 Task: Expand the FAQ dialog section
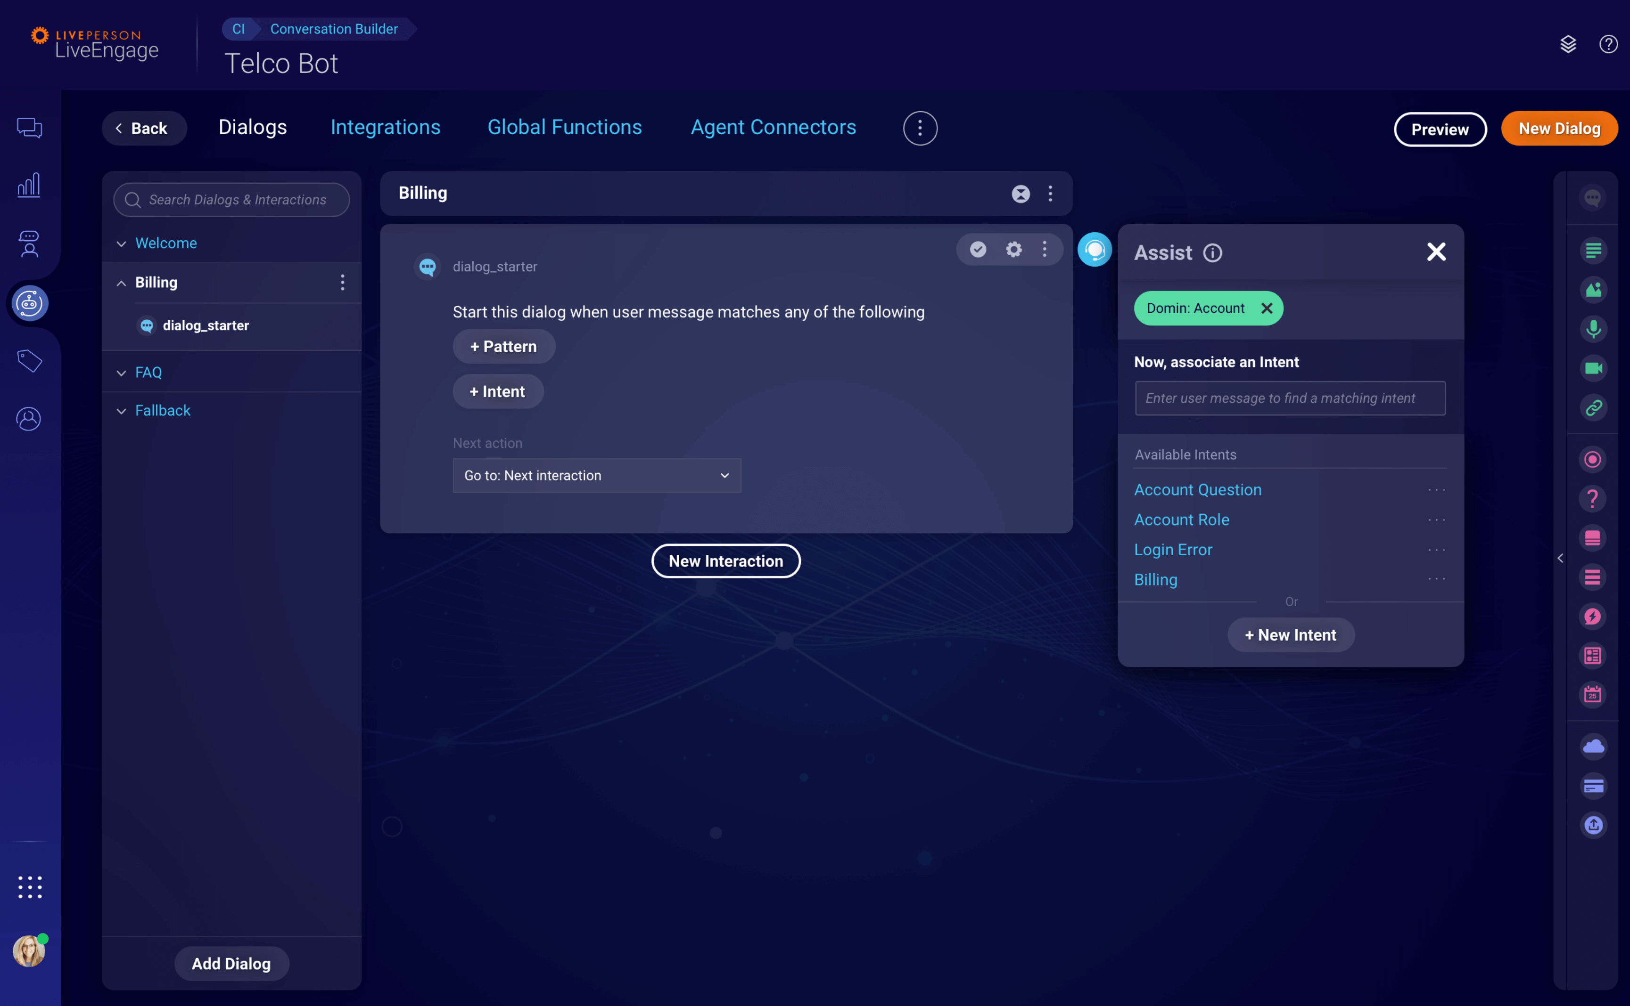pyautogui.click(x=121, y=372)
